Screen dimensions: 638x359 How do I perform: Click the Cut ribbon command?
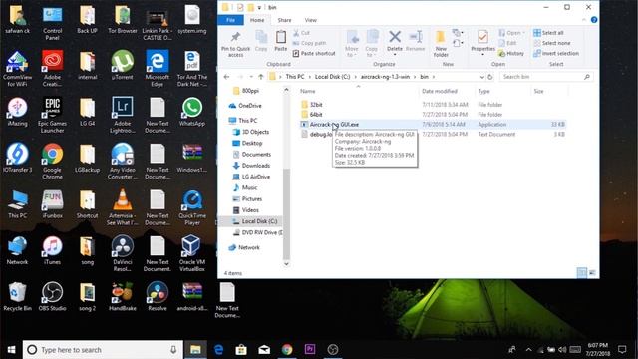coord(301,33)
